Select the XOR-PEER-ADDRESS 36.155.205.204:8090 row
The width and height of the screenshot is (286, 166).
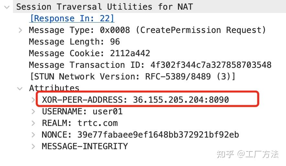pyautogui.click(x=135, y=100)
